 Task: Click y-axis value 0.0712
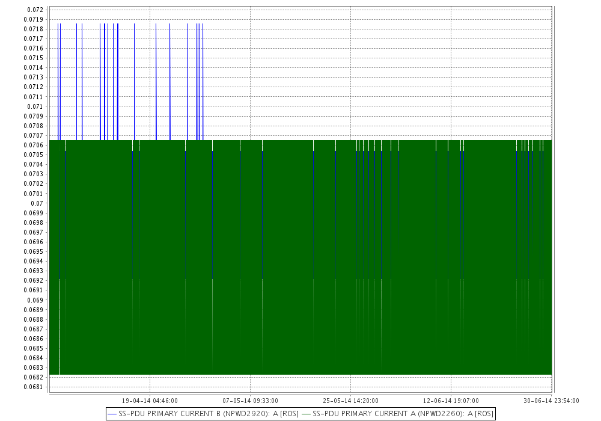(x=33, y=87)
